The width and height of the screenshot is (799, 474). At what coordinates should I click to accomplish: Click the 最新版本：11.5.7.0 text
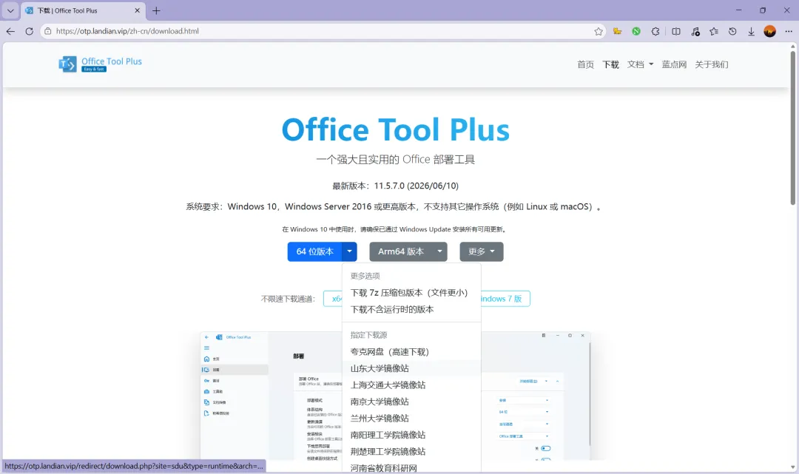pyautogui.click(x=395, y=186)
